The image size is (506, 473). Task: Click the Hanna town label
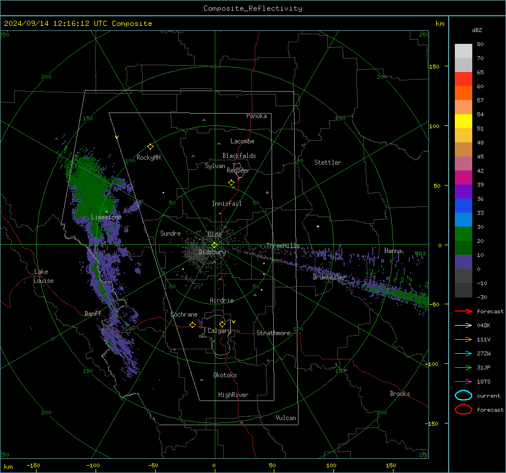[x=393, y=251]
